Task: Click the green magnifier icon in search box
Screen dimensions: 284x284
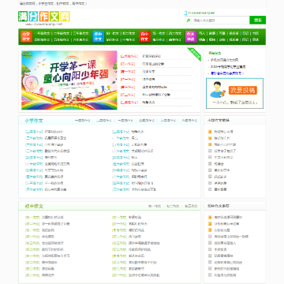Action: point(189,21)
